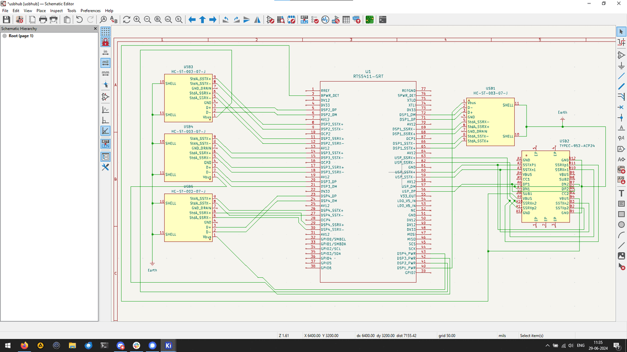
Task: Open the Symbol Library Browser icon
Action: click(x=281, y=20)
